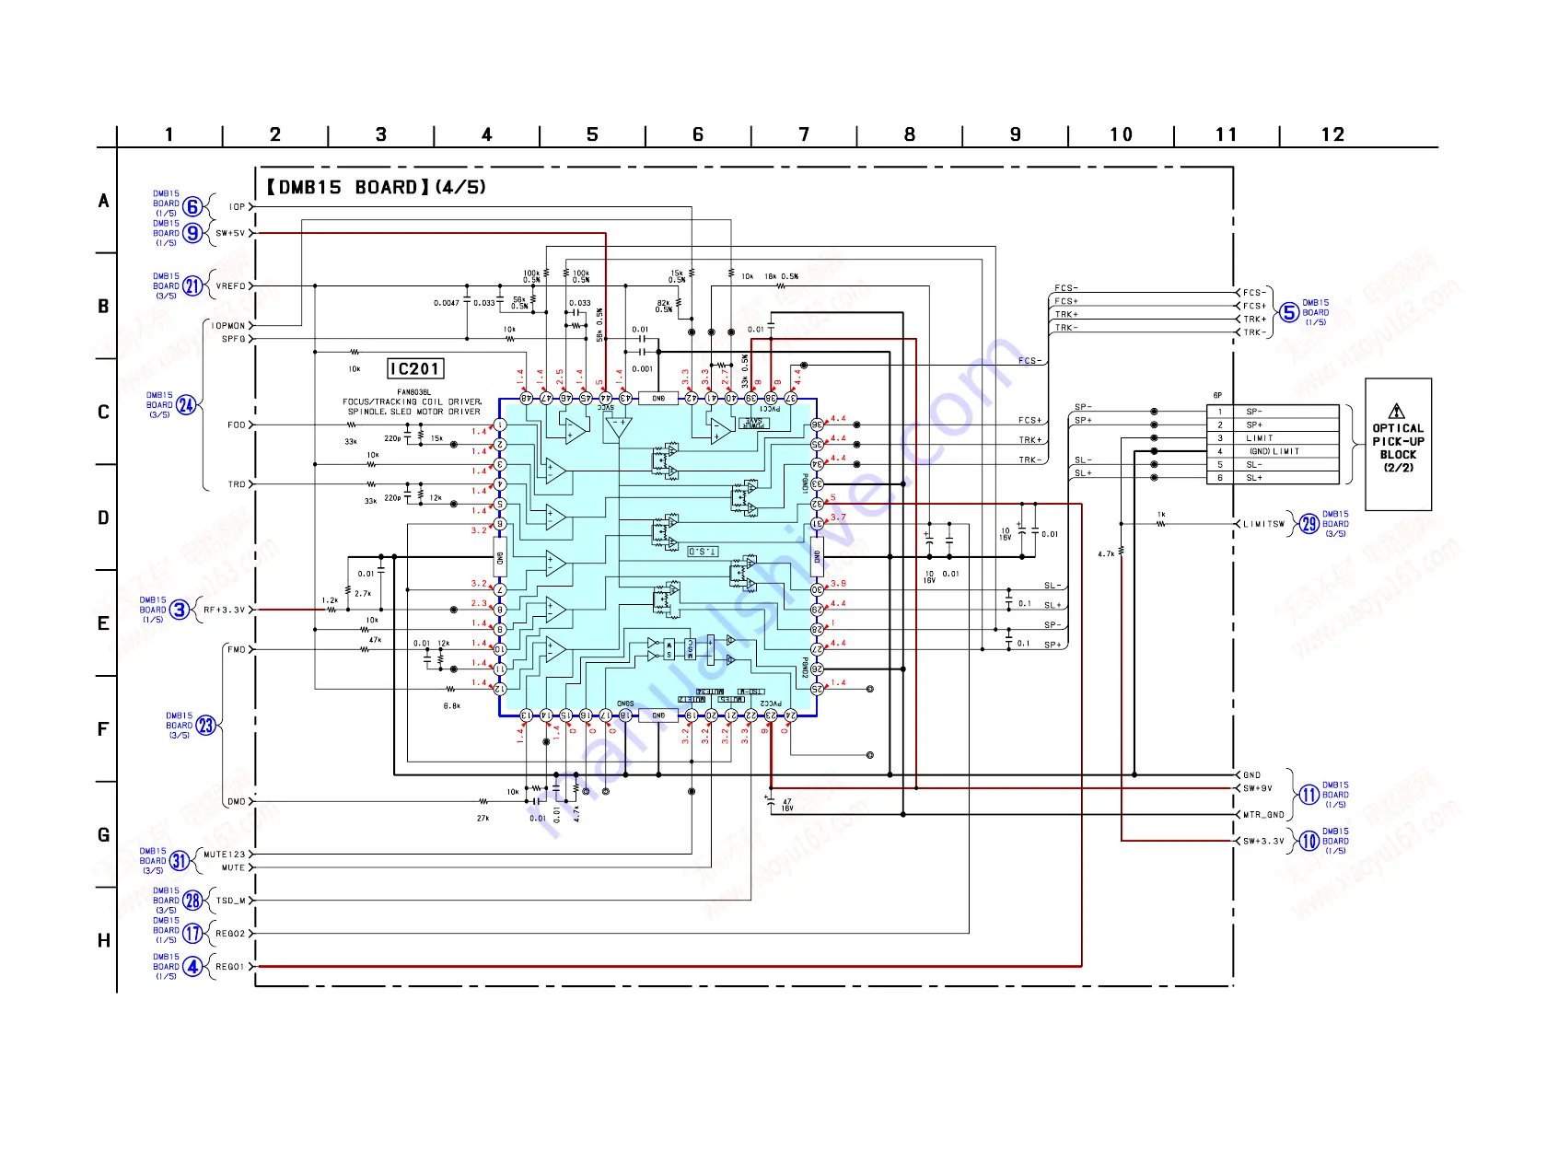Click the LIMITSW output label
This screenshot has height=1163, width=1547.
click(x=1263, y=524)
